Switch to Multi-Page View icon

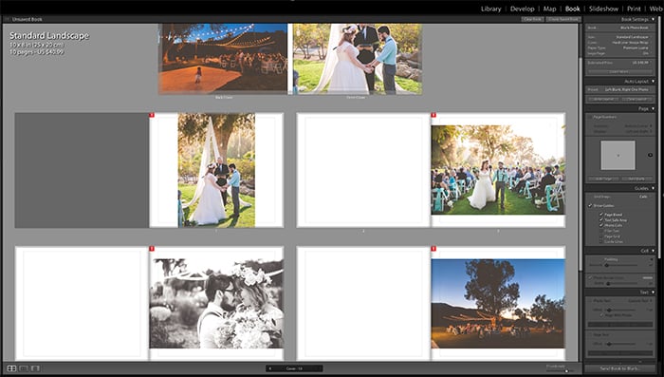pos(11,368)
